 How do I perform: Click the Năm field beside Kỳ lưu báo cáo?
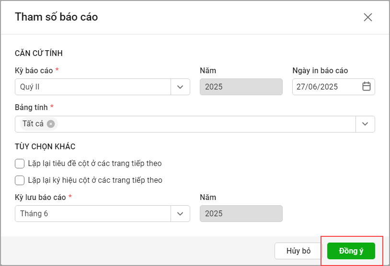(241, 214)
